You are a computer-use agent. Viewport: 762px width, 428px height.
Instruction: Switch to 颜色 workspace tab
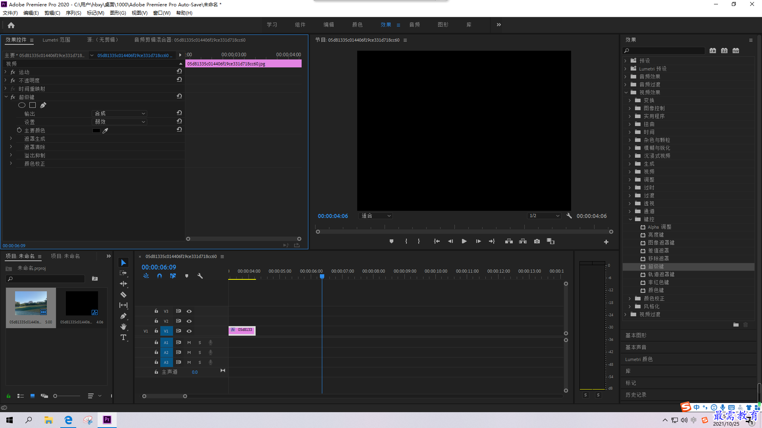tap(357, 25)
